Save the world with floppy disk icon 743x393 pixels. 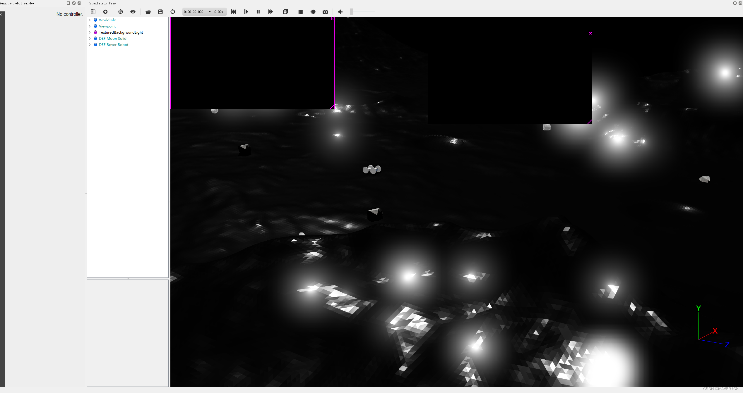pyautogui.click(x=160, y=12)
